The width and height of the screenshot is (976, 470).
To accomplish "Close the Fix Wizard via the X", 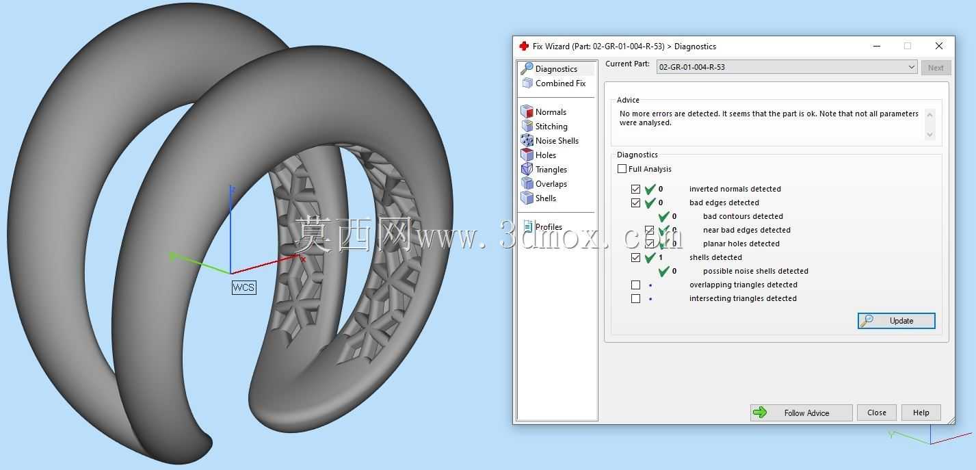I will (x=939, y=46).
